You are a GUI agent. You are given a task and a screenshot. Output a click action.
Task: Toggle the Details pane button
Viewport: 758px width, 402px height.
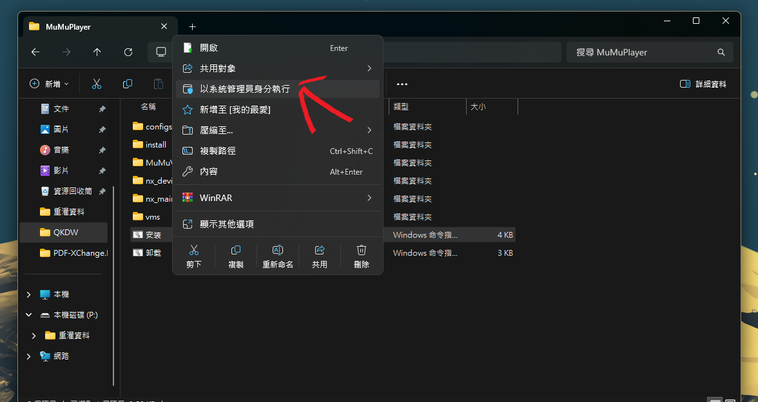coord(703,84)
